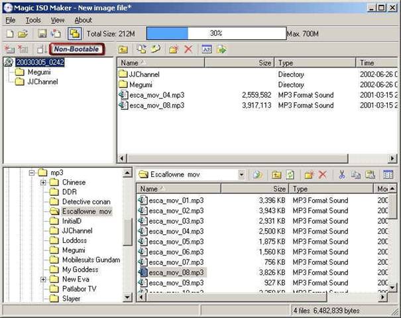Click folder tree scrollbar down arrow
Viewport: 401px width, 318px height.
coord(127,297)
